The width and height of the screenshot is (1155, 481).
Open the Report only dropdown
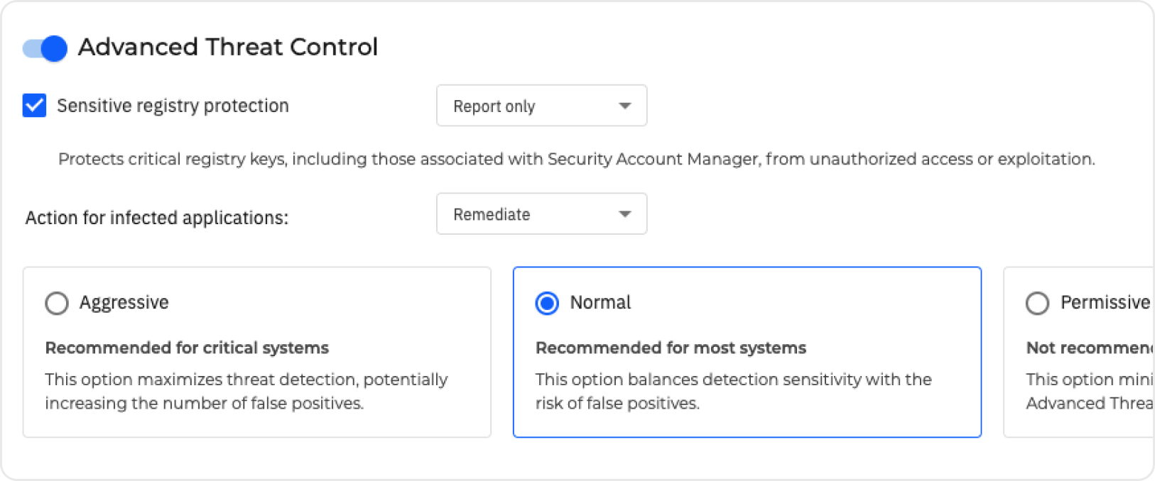[541, 106]
